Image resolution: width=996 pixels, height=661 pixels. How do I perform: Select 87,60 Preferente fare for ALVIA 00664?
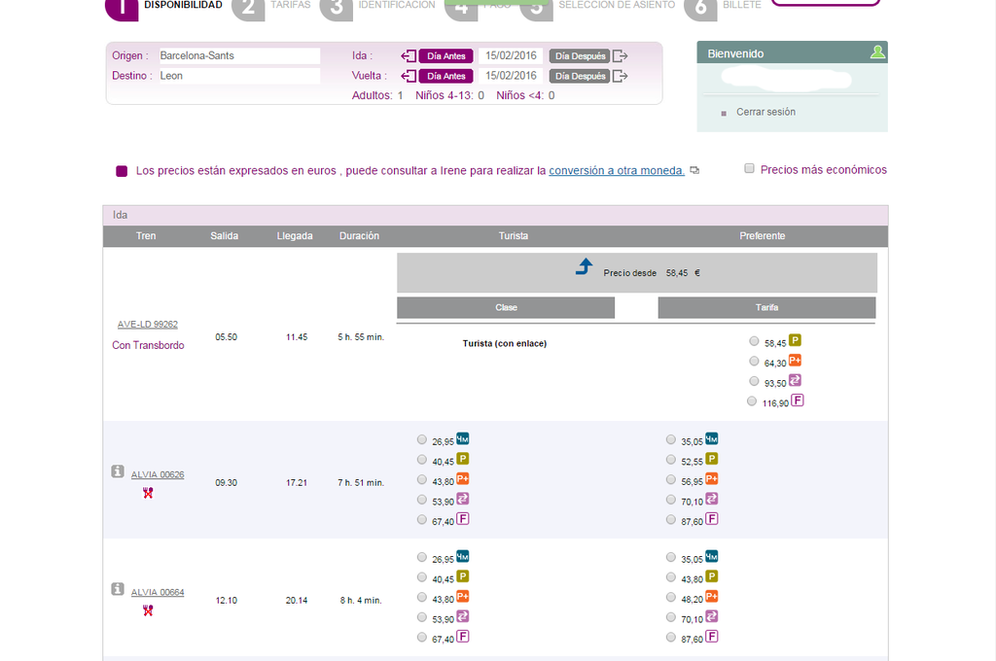[x=671, y=637]
